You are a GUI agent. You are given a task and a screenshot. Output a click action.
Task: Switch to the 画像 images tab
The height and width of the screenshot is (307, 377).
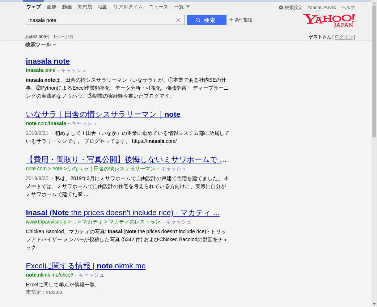pos(51,7)
